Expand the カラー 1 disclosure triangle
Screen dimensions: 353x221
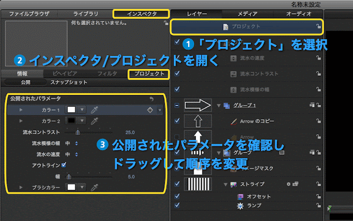click(x=21, y=110)
